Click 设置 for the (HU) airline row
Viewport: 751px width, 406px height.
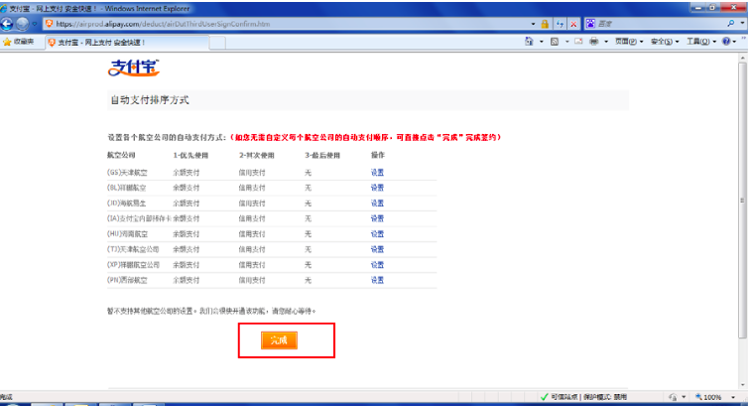click(377, 234)
